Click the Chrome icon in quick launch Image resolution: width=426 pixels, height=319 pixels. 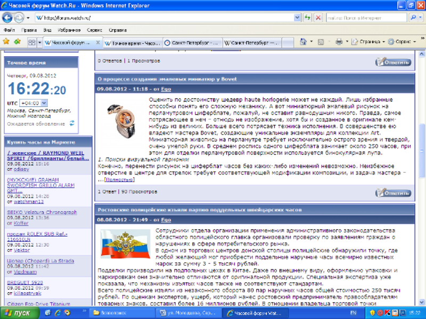tap(67, 313)
